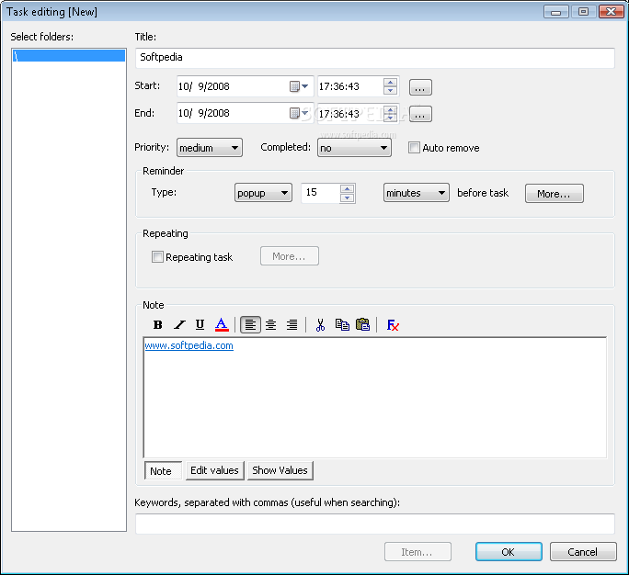The height and width of the screenshot is (575, 629).
Task: Align note text to the left
Action: click(x=250, y=324)
